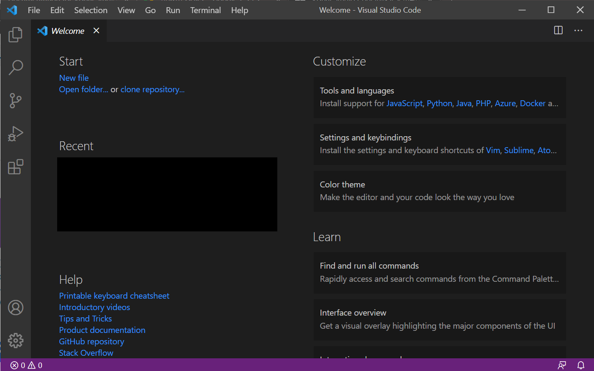The width and height of the screenshot is (594, 371).
Task: Open the Manage gear icon
Action: click(16, 340)
